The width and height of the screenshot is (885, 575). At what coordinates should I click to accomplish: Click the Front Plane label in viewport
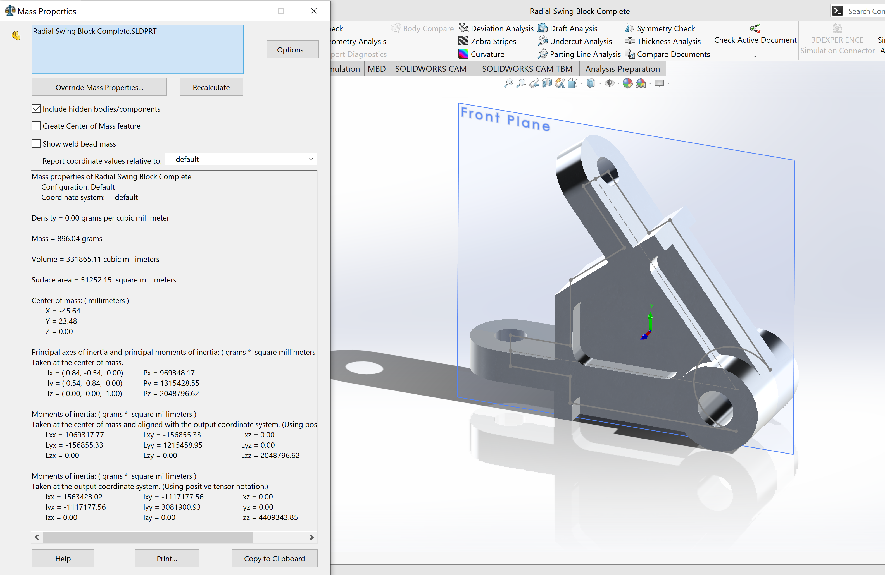(x=505, y=119)
